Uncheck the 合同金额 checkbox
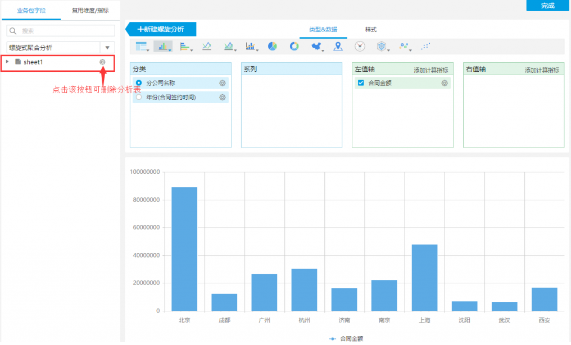Viewport: 571px width, 345px height. (361, 83)
